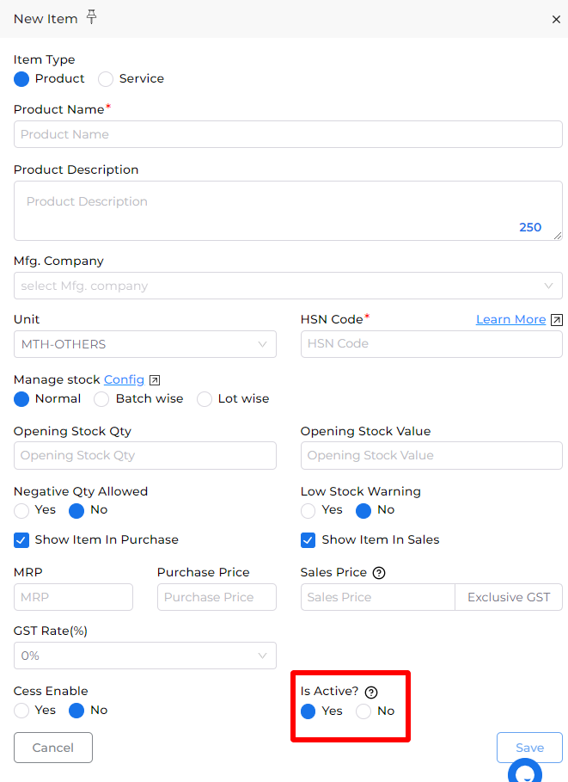The width and height of the screenshot is (568, 782).
Task: Pin the New Item panel
Action: click(x=91, y=17)
